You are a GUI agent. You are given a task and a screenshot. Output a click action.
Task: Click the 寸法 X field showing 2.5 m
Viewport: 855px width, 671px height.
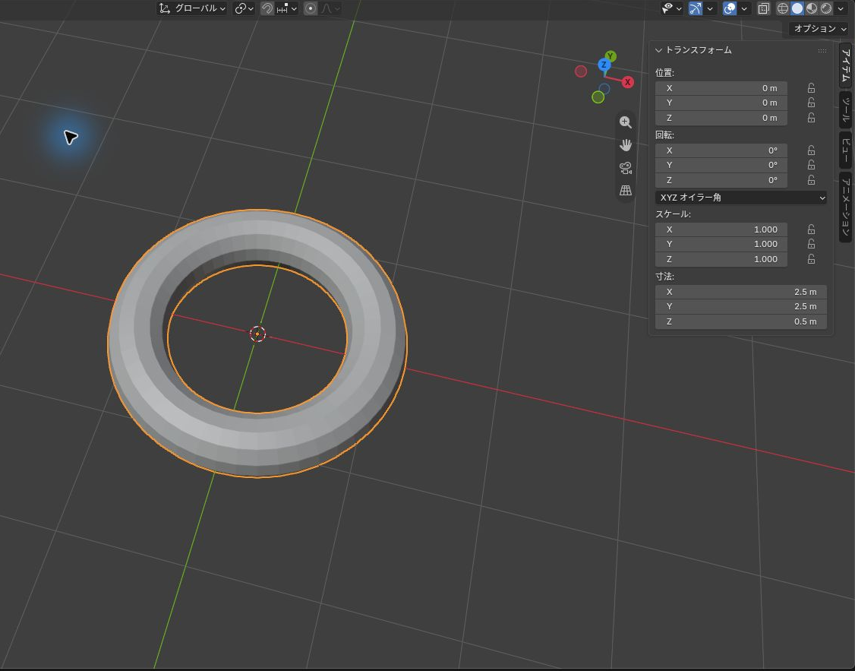click(x=740, y=292)
